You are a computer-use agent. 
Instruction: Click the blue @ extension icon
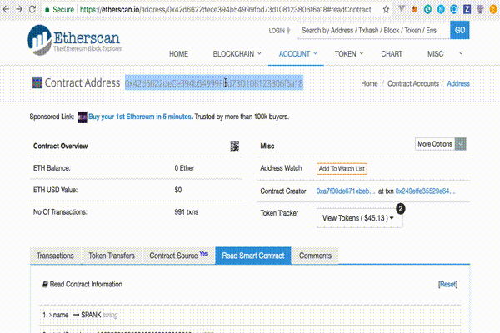(454, 9)
